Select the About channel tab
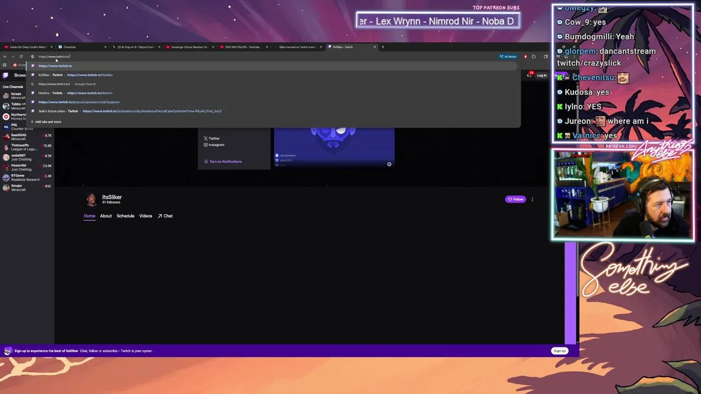This screenshot has width=701, height=394. coord(106,216)
